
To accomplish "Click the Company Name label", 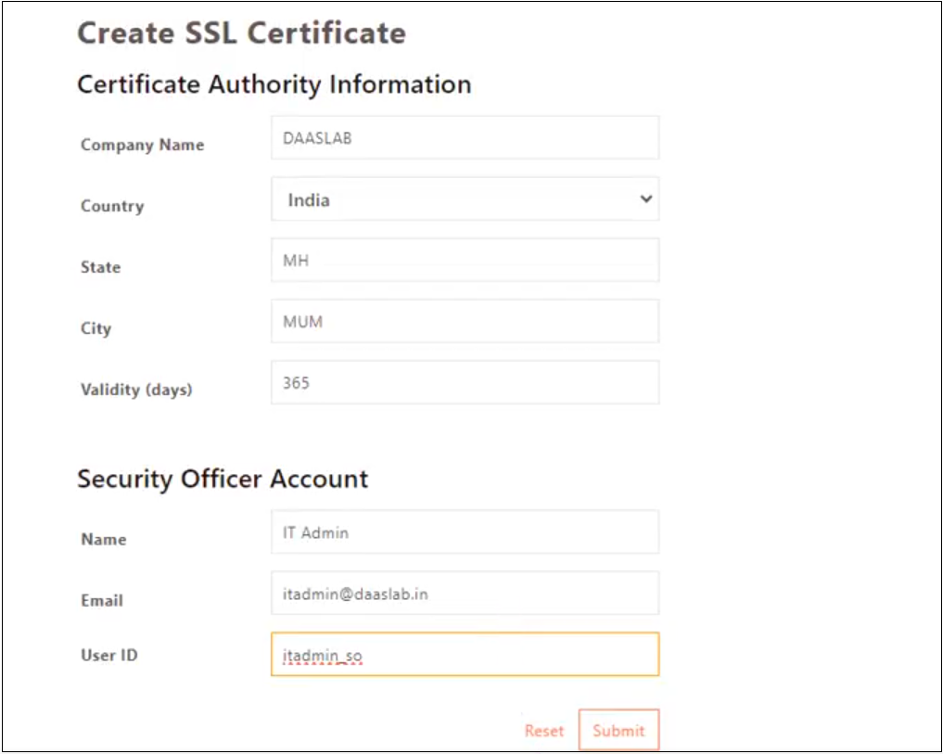I will (142, 145).
